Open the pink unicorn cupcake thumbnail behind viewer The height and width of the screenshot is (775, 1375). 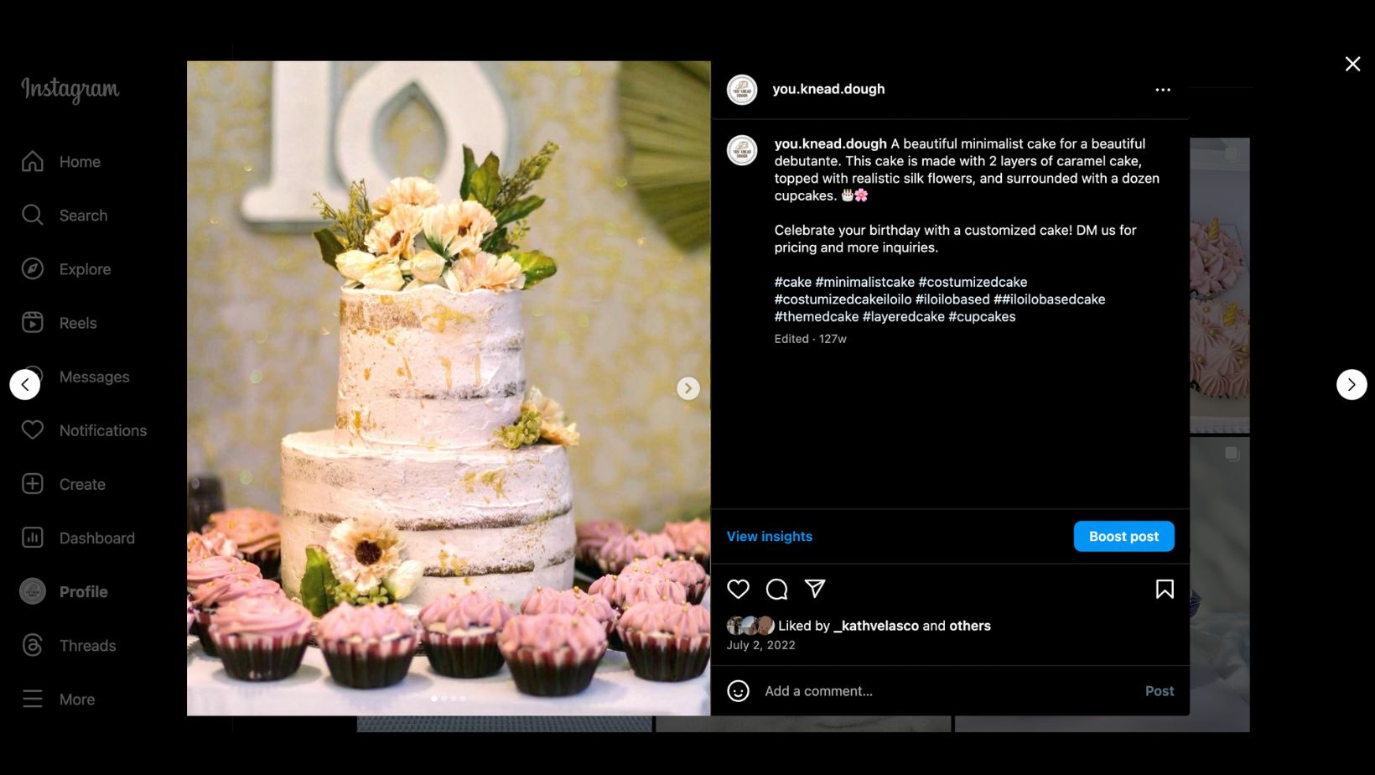coord(1220,285)
